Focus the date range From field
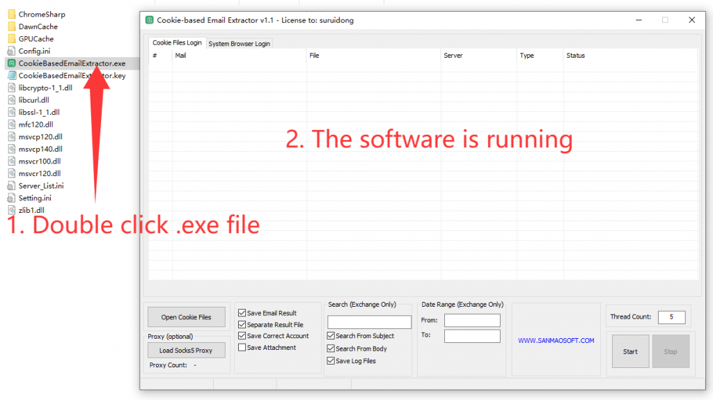713x400 pixels. (472, 321)
